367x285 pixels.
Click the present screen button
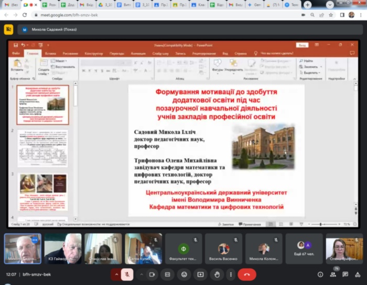coord(200,274)
